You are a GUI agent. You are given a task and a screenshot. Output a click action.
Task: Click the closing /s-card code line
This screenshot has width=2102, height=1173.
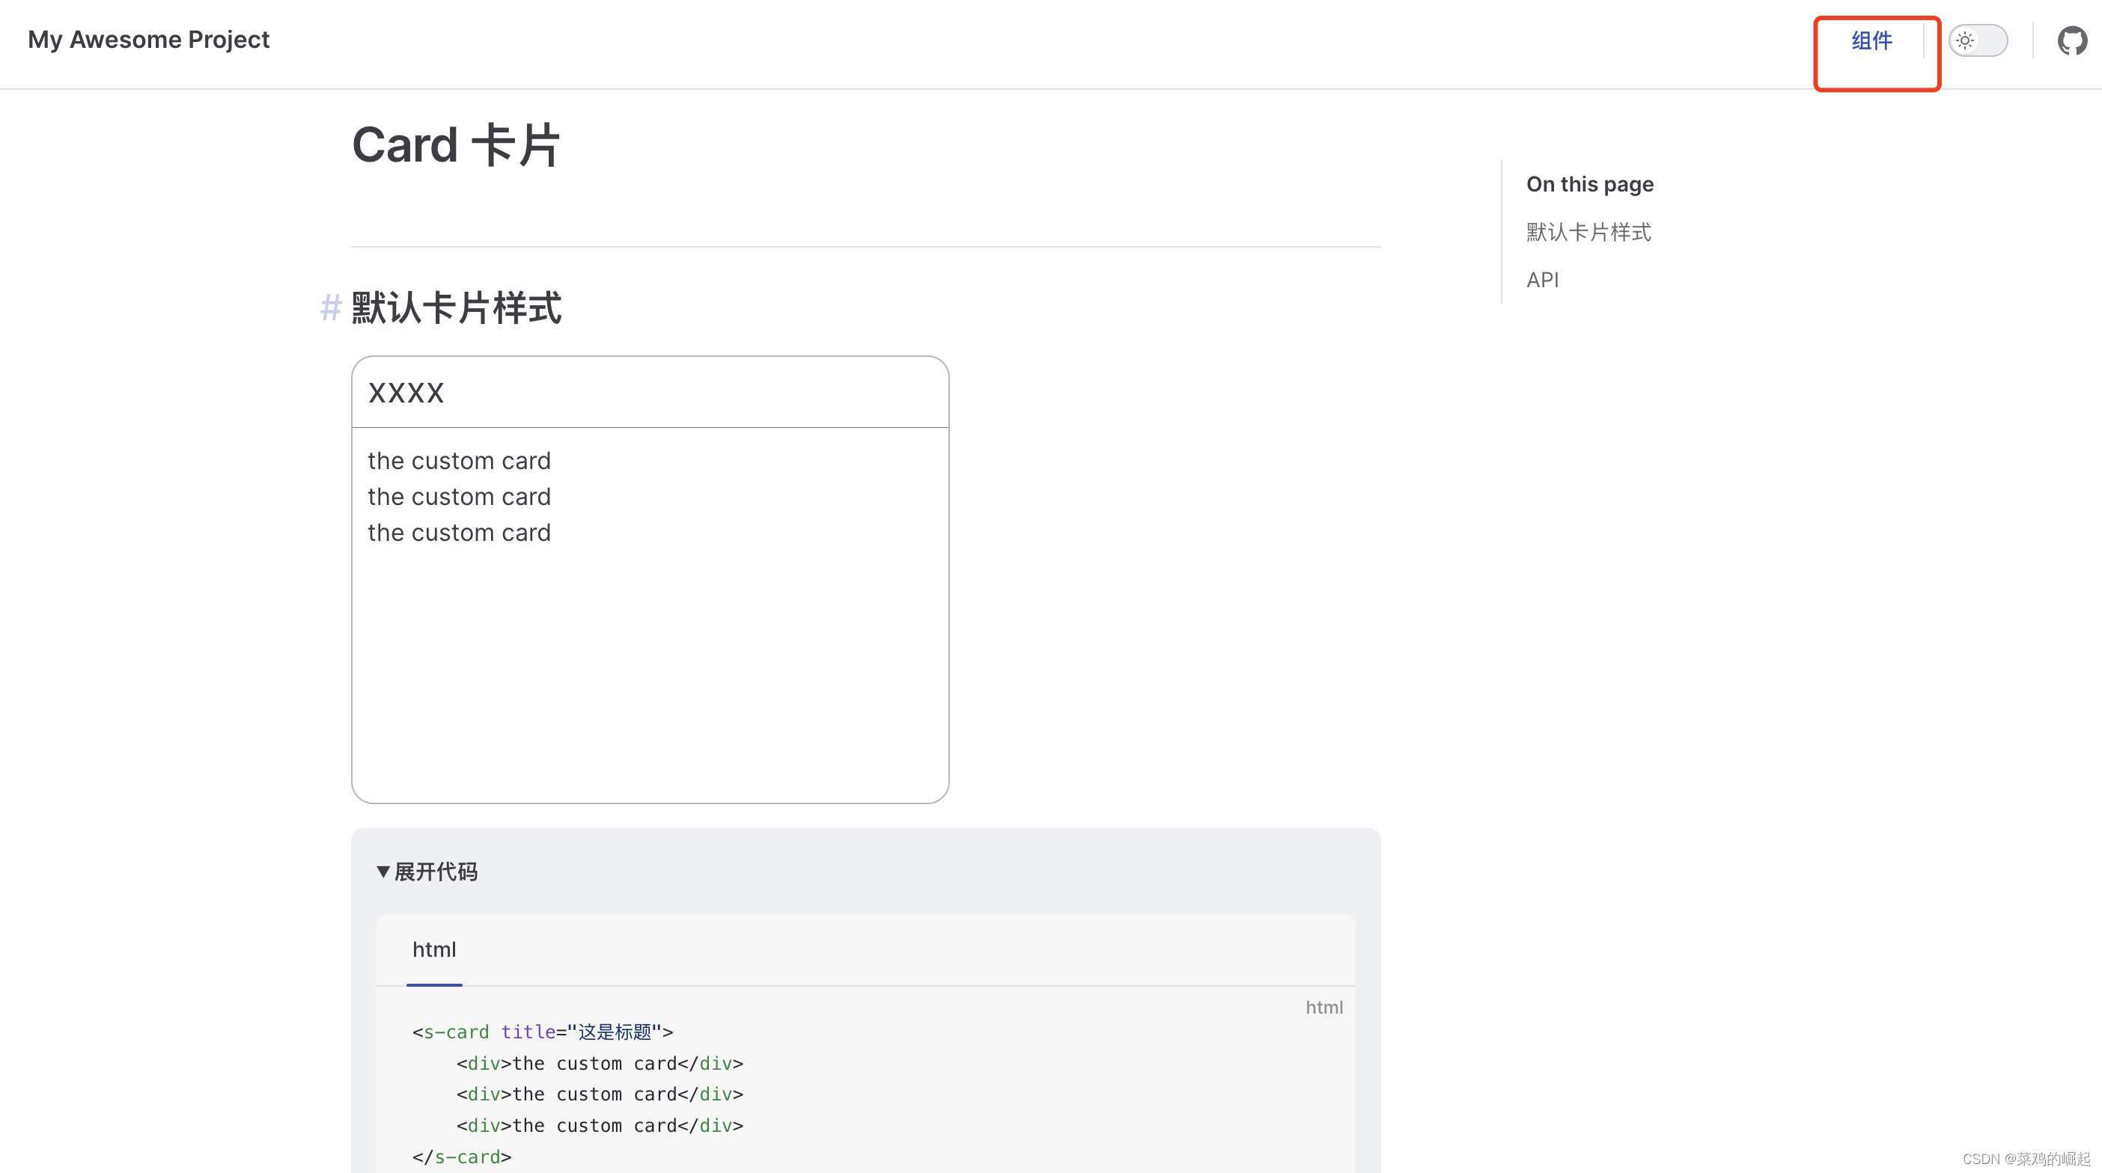point(462,1157)
